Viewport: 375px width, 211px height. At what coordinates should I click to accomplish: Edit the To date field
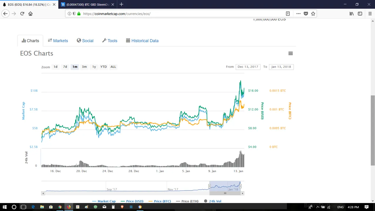coord(281,67)
